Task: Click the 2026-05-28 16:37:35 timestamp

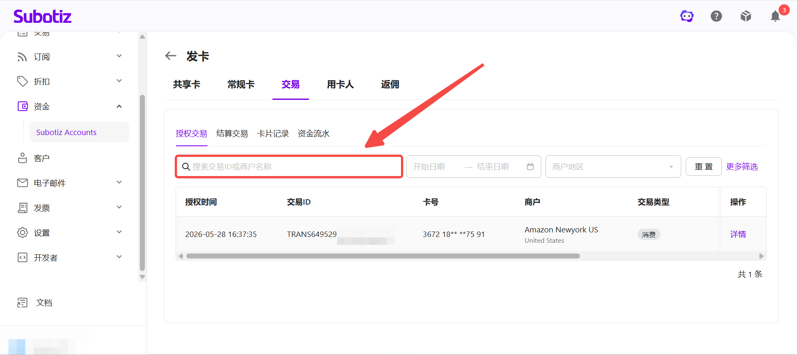Action: (221, 234)
